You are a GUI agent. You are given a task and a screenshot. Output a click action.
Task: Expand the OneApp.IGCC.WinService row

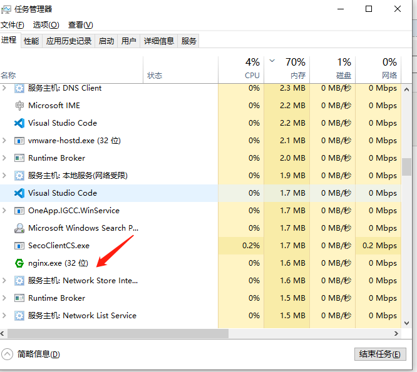pyautogui.click(x=4, y=211)
